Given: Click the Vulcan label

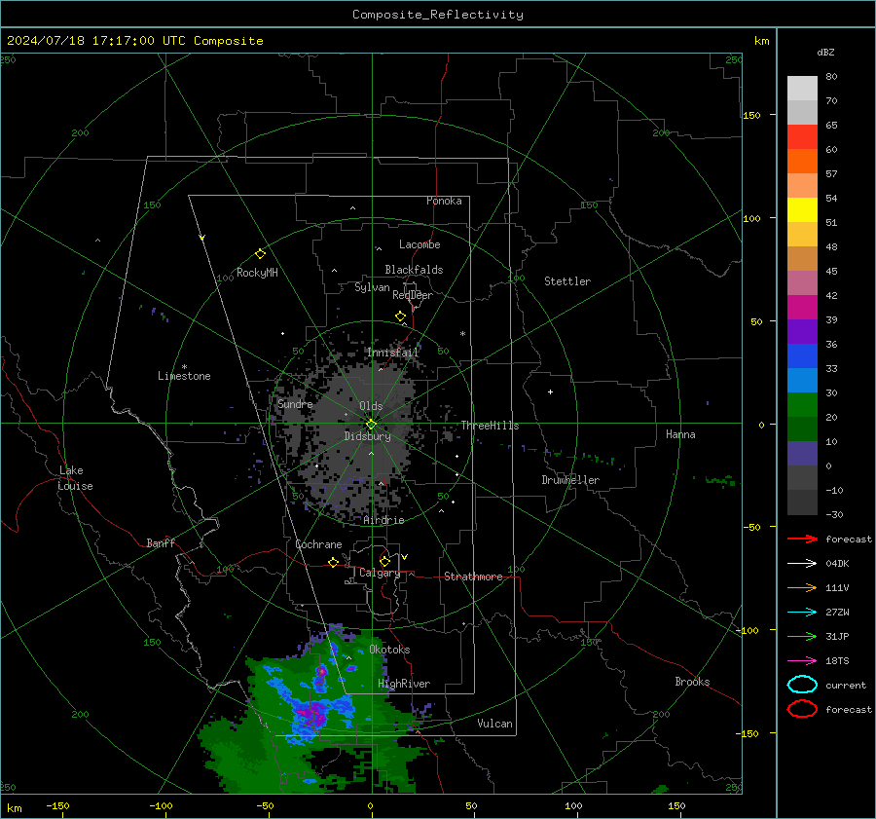Looking at the screenshot, I should (494, 724).
